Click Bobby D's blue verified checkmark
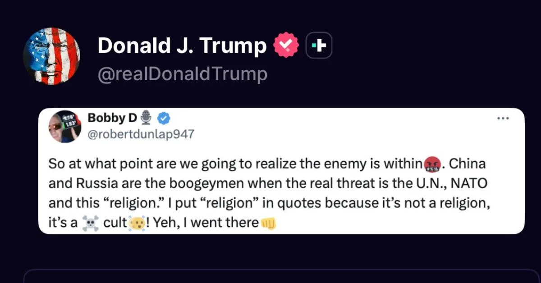Image resolution: width=541 pixels, height=283 pixels. tap(164, 119)
